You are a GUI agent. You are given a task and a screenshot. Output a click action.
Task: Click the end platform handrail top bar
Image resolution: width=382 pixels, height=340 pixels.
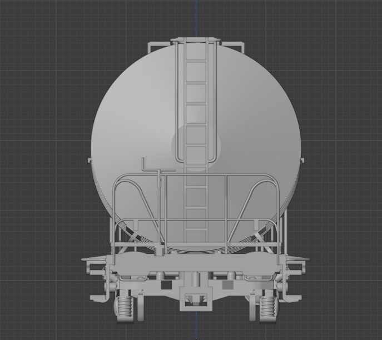(195, 175)
